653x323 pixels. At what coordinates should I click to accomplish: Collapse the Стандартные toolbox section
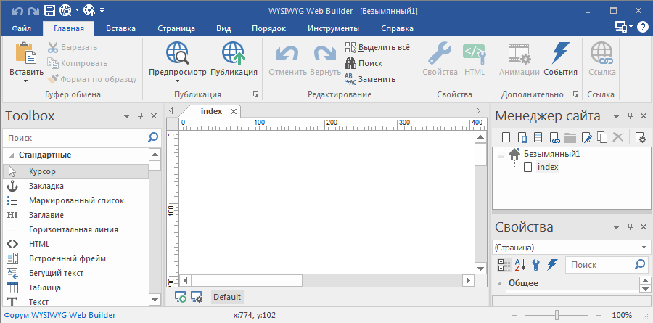tap(12, 155)
